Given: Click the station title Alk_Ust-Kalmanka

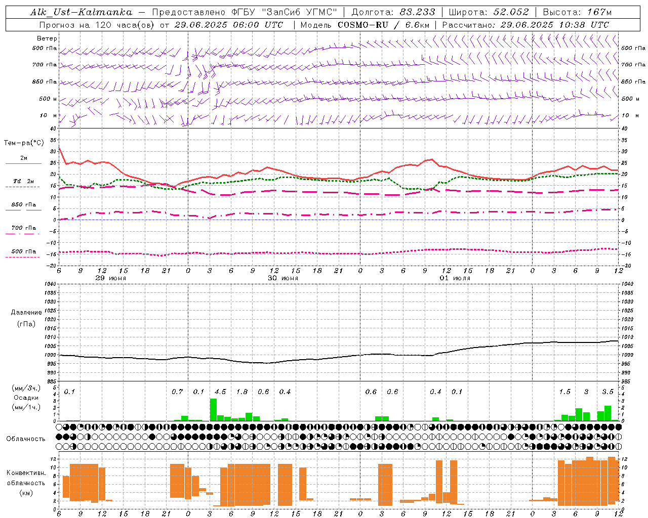Looking at the screenshot, I should pyautogui.click(x=81, y=13).
